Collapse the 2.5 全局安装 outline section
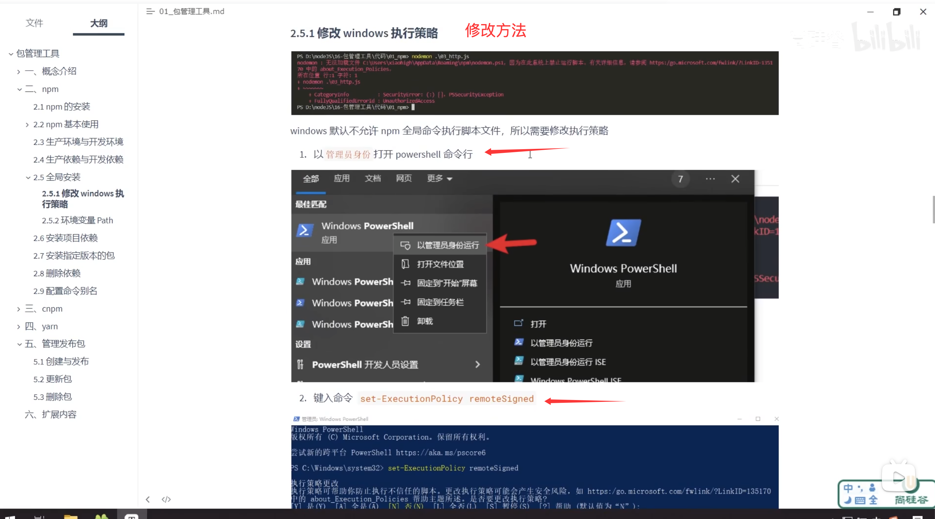Image resolution: width=935 pixels, height=519 pixels. (28, 178)
